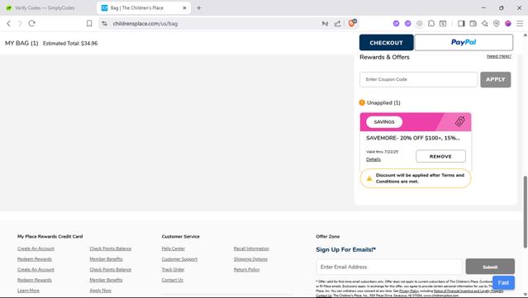Click the share icon in the address bar
The image size is (528, 298).
(x=337, y=23)
